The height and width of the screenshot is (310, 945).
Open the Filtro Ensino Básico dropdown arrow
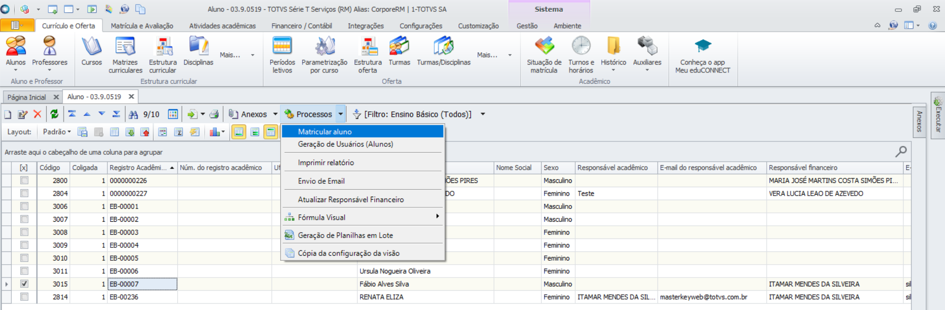[483, 114]
